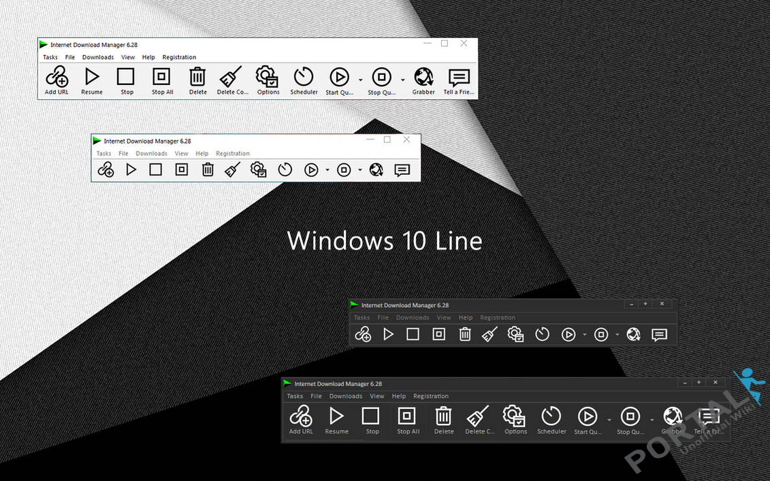Screen dimensions: 770x481
Task: Click the speech-bubble icon in light icon-only toolbar
Action: click(x=402, y=170)
